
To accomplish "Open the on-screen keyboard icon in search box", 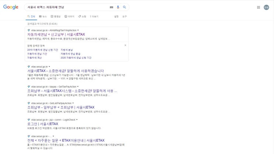I will coord(111,7).
